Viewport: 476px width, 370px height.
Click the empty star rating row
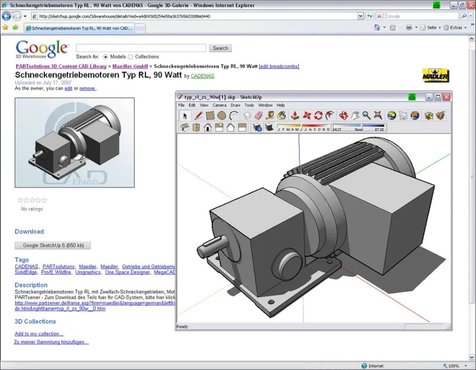(x=32, y=200)
